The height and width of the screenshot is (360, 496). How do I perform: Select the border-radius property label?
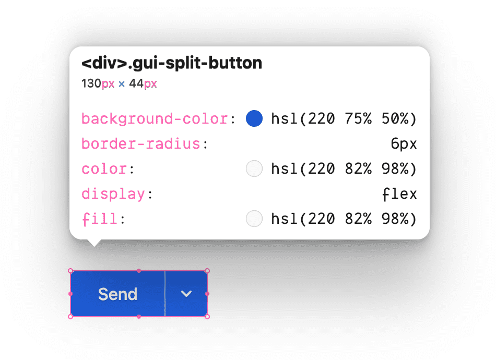pos(141,143)
